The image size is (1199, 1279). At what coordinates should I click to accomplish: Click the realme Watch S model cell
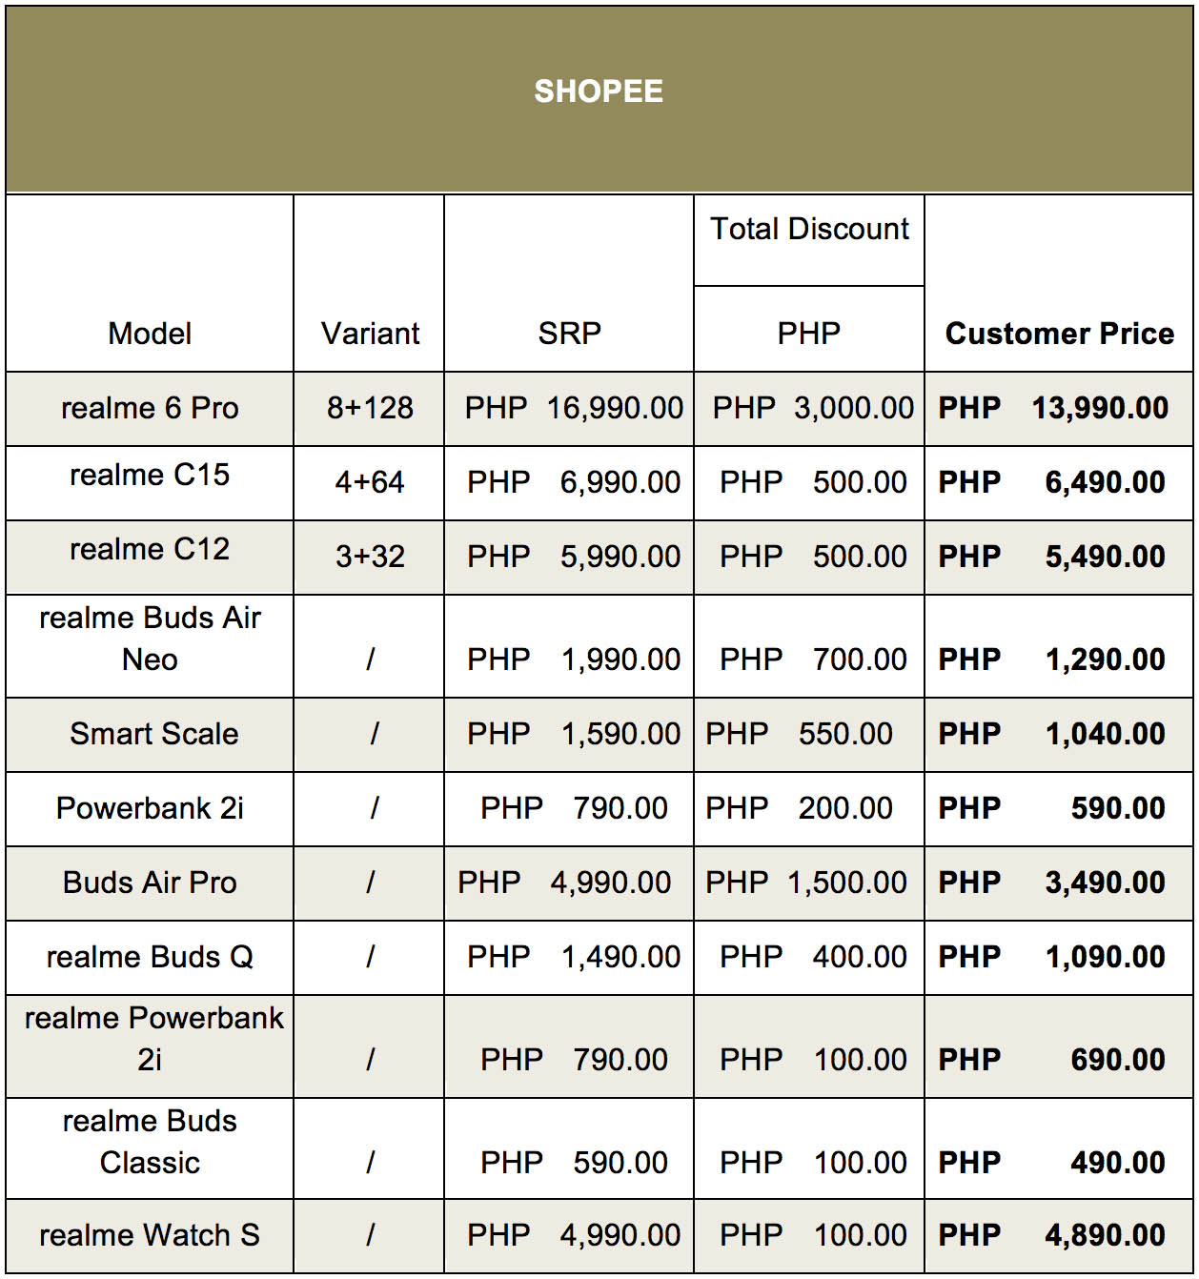tap(150, 1236)
